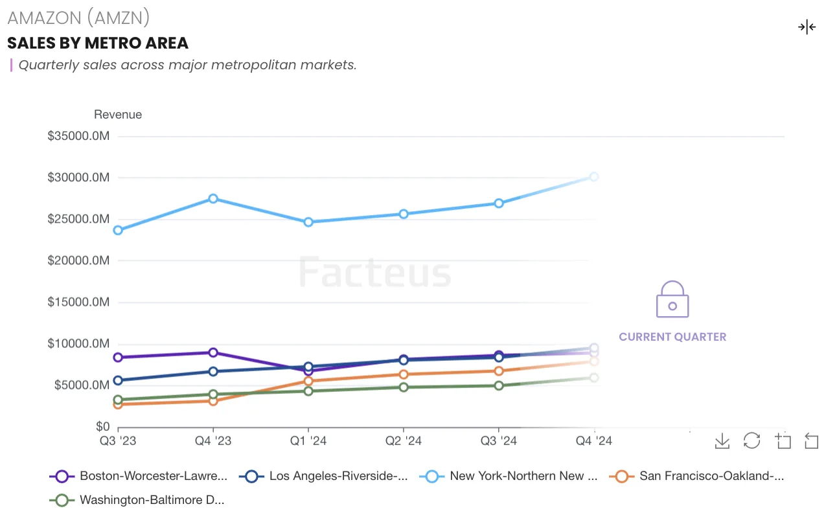Viewport: 837px width, 526px height.
Task: Collapse the chart panel
Action: point(807,27)
